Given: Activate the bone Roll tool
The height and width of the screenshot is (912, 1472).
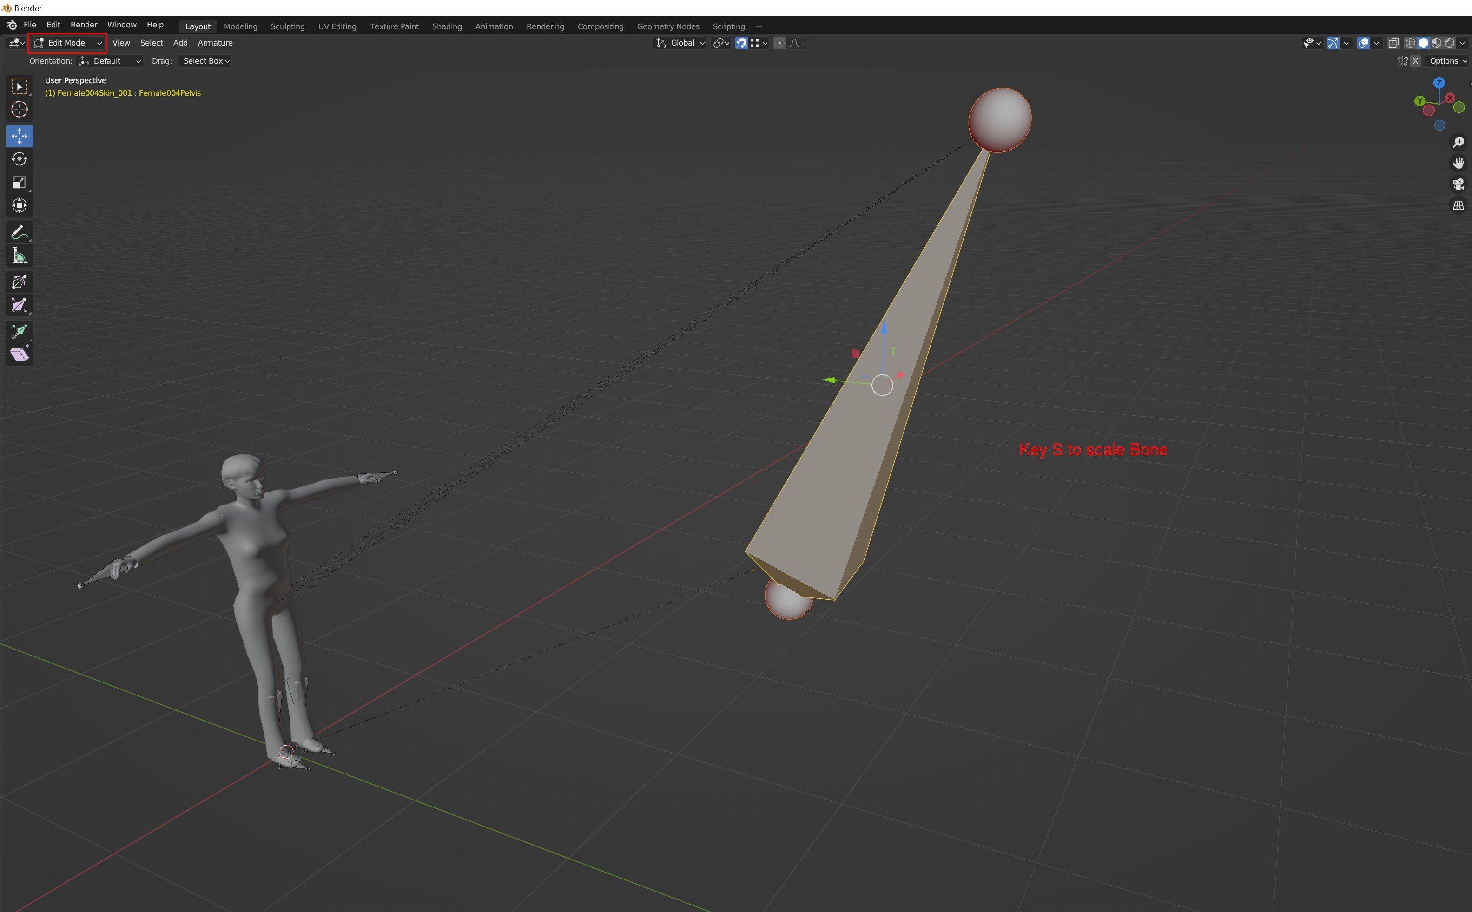Looking at the screenshot, I should (20, 282).
